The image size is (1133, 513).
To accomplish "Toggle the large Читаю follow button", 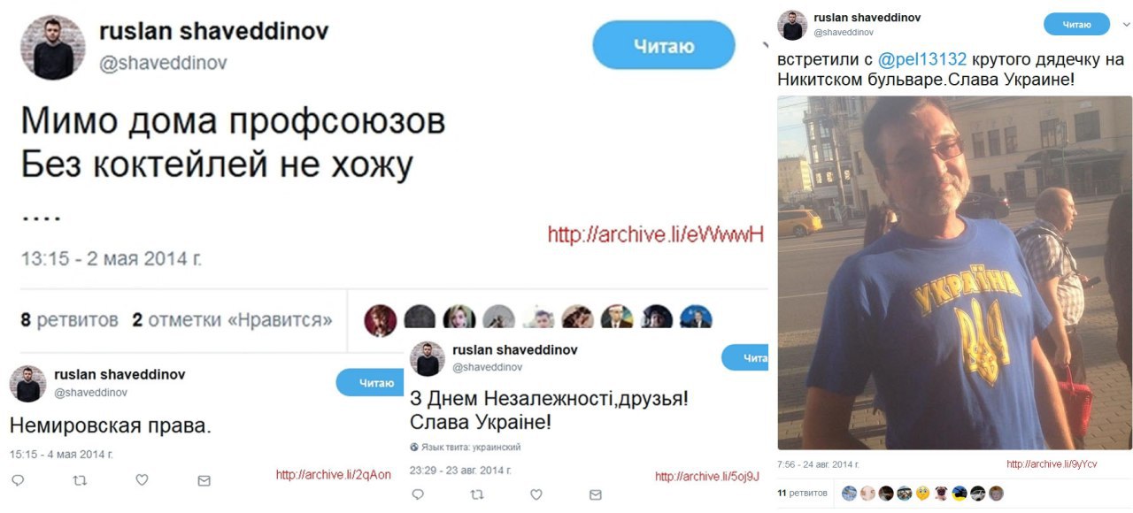I will point(664,45).
